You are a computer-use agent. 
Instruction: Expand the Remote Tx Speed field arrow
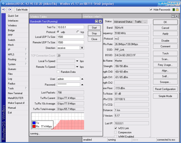tap(77, 67)
